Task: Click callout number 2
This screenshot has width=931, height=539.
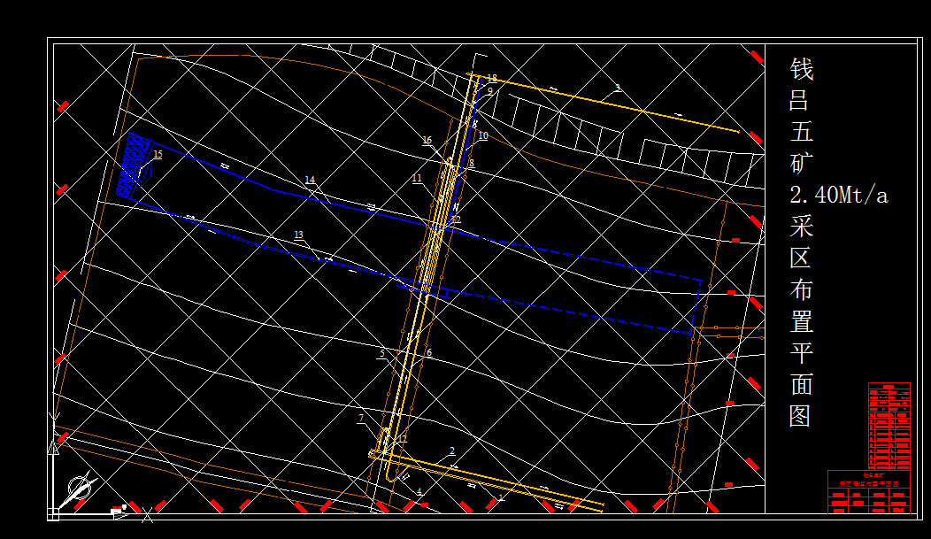Action: coord(452,451)
